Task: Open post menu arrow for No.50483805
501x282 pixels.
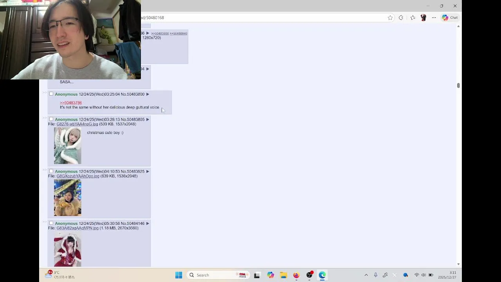Action: point(148,119)
